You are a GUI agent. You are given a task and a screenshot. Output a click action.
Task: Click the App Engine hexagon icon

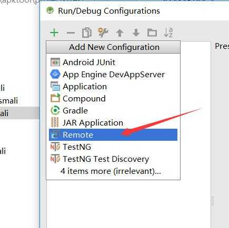pos(55,74)
